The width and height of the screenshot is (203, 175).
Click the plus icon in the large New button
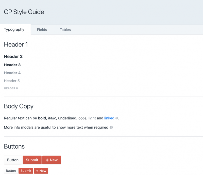coord(47,160)
